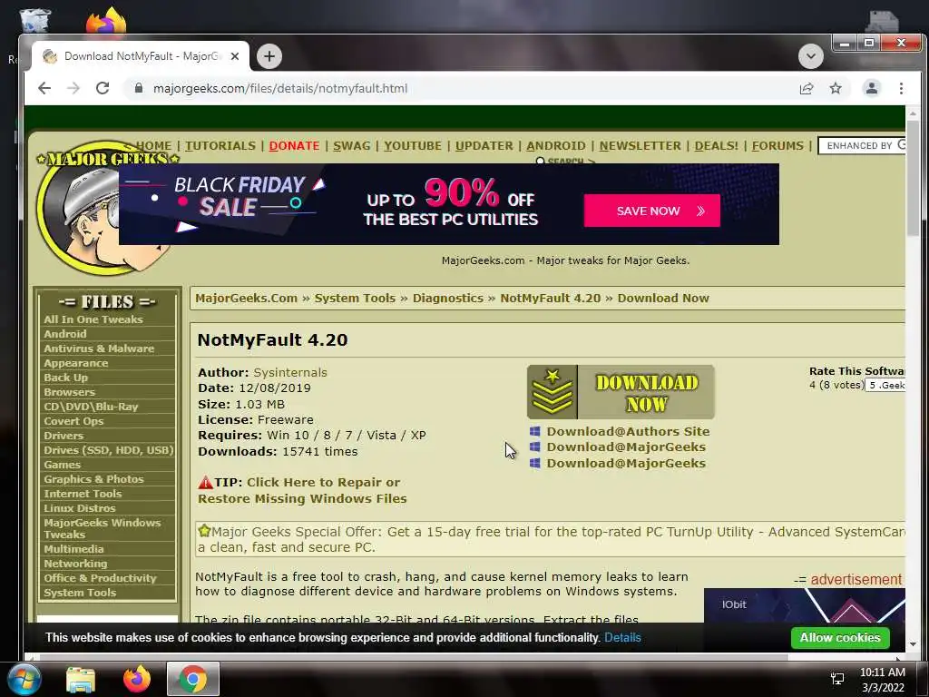The width and height of the screenshot is (929, 697).
Task: Open the share page icon in address bar
Action: click(807, 88)
